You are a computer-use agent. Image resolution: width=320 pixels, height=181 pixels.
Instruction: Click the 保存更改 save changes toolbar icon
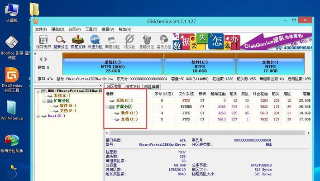43,42
